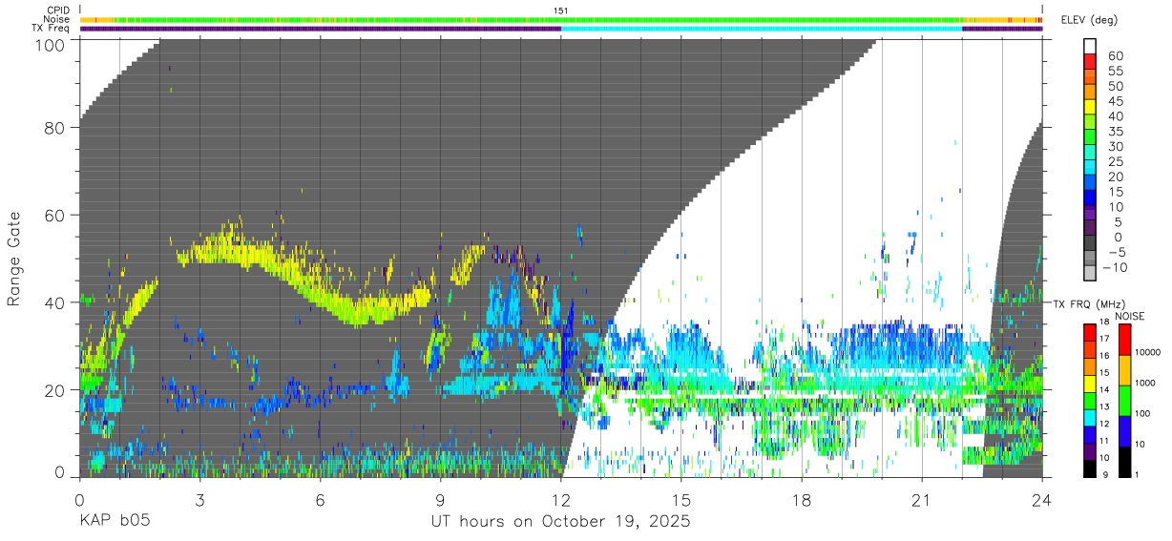Click the 45 tick label on ELEV legend

1115,102
